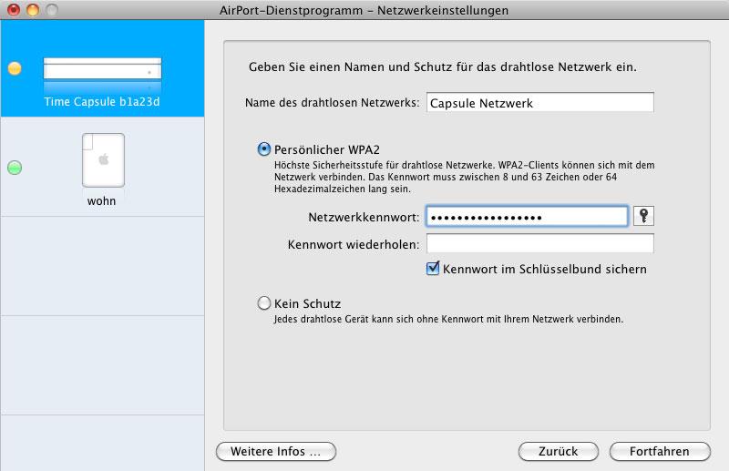Toggle Kennwort im Schlüsselbund sichern checkbox
729x471 pixels.
click(433, 268)
